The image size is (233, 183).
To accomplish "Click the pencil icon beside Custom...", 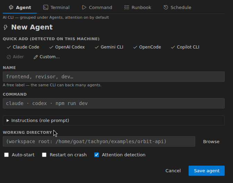I will click(35, 57).
